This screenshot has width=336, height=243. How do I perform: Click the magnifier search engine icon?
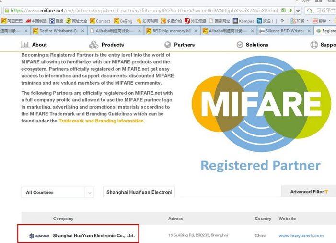(309, 11)
